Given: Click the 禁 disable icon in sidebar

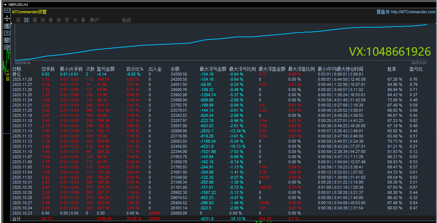Looking at the screenshot, I should (7, 40).
